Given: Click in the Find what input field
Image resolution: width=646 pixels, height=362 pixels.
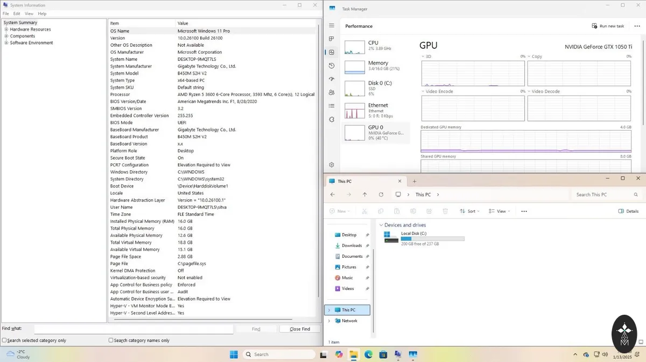Looking at the screenshot, I should coord(134,329).
